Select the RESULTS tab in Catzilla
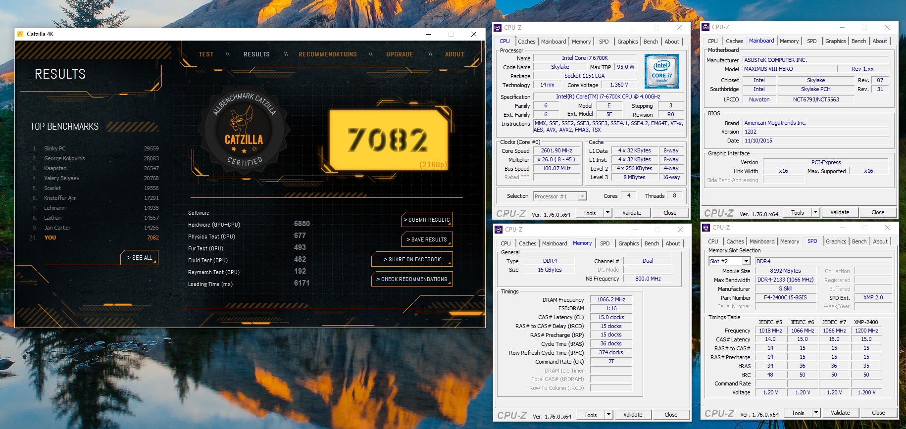Image resolution: width=906 pixels, height=429 pixels. [x=256, y=54]
